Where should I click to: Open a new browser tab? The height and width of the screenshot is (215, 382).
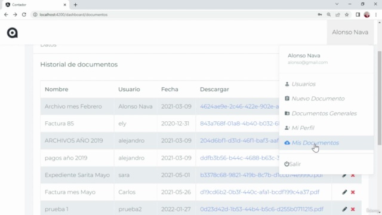point(75,5)
